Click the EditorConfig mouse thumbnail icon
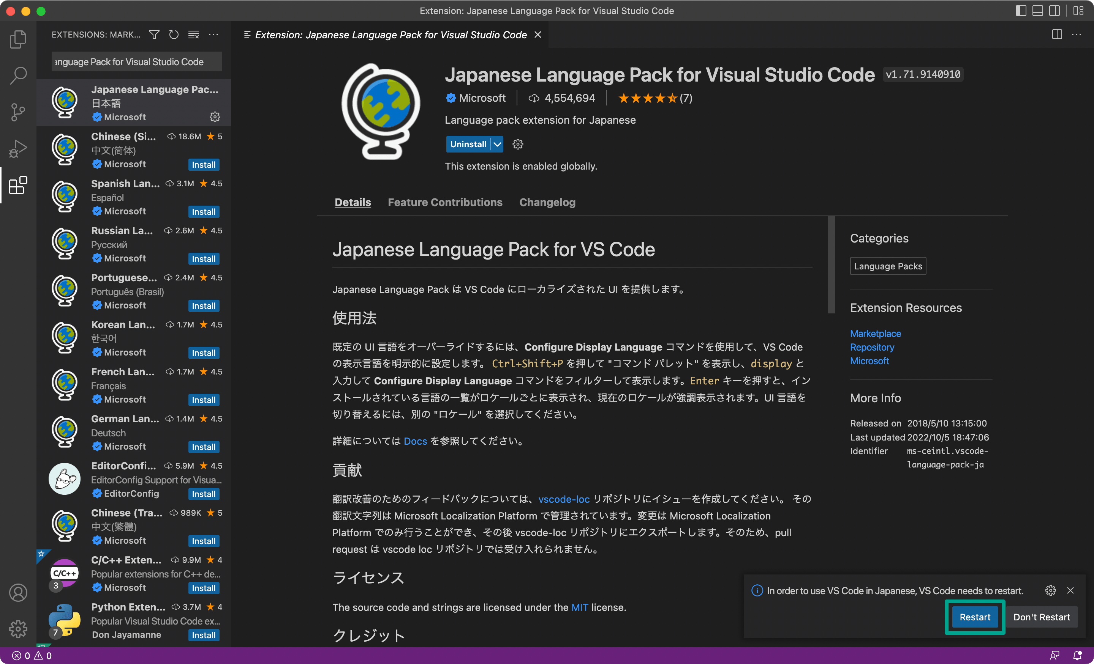 [x=64, y=478]
